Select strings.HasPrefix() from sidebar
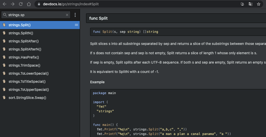266x137 pixels. tap(24, 57)
